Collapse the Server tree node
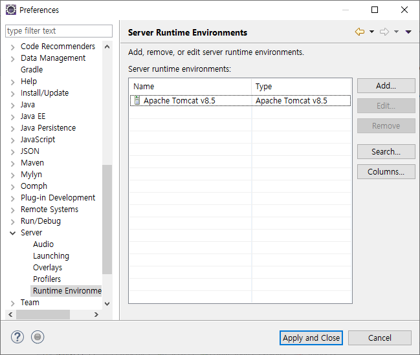 [12, 233]
